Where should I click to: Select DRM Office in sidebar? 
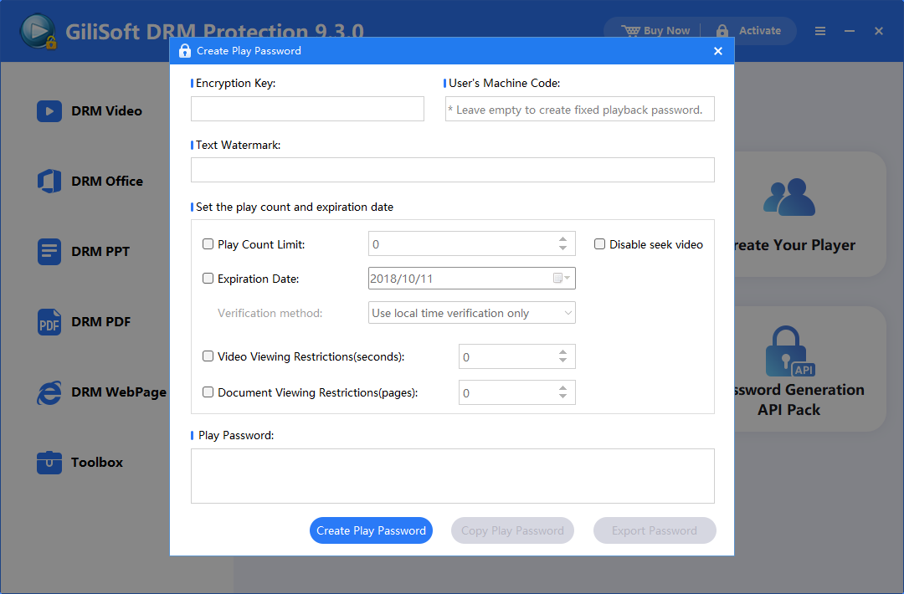(107, 182)
